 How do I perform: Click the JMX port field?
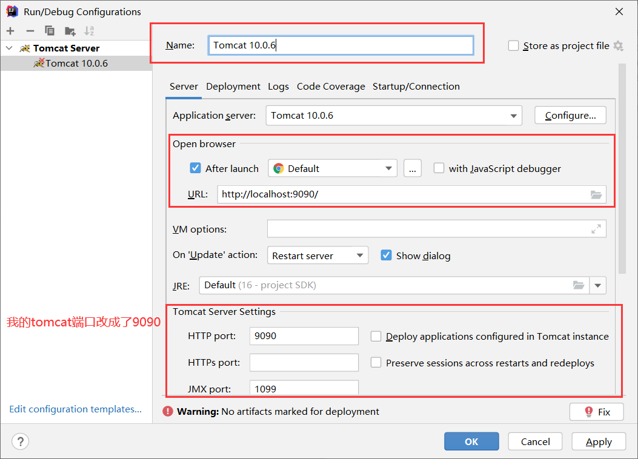[304, 388]
